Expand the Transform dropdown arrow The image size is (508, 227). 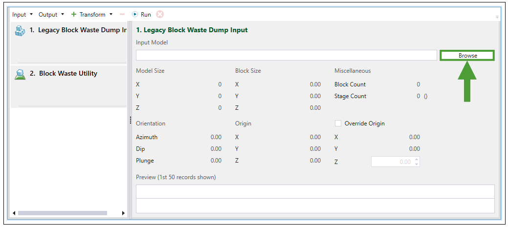(111, 15)
